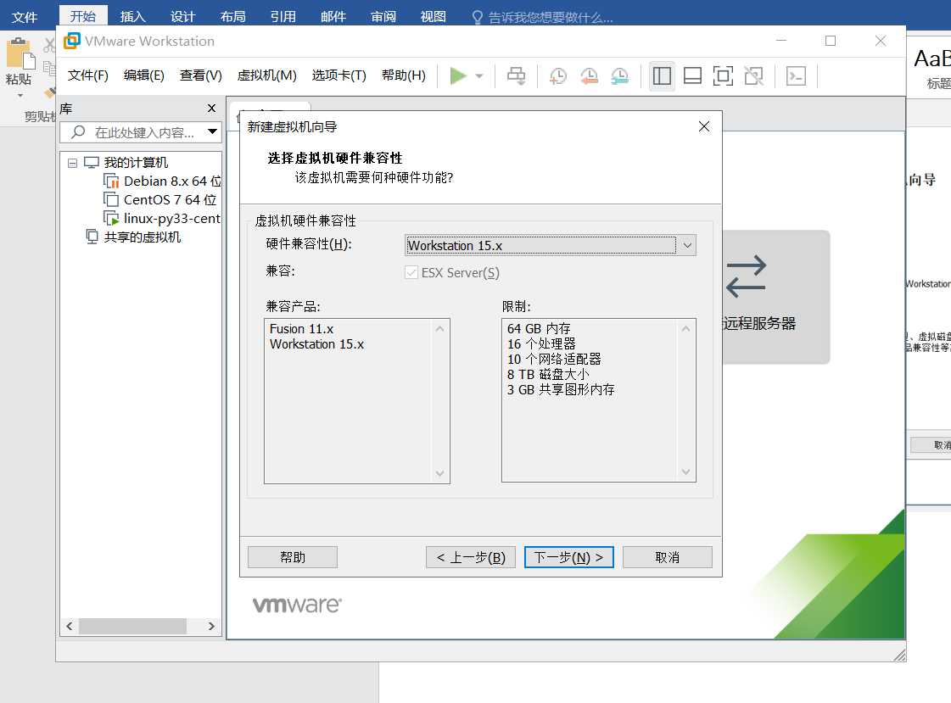Click the search magnifier icon in Library
The height and width of the screenshot is (703, 951).
point(78,131)
